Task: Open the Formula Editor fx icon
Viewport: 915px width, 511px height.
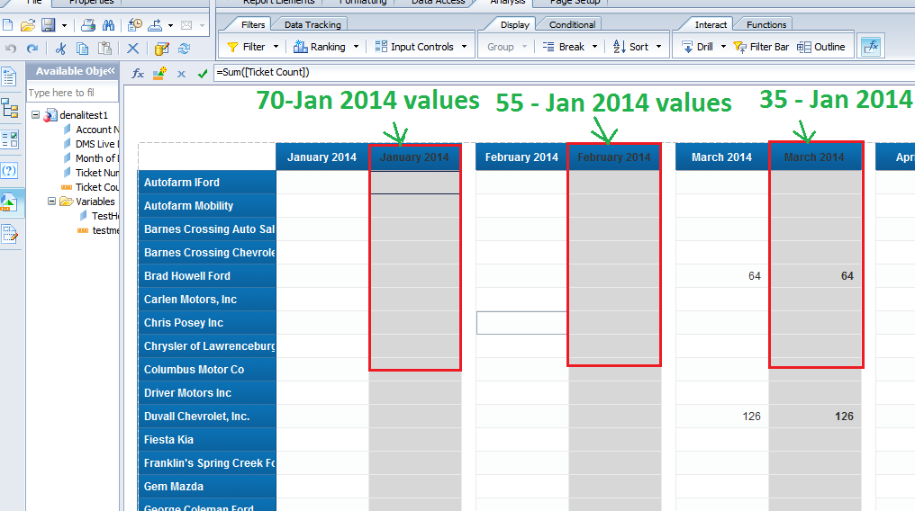Action: [138, 73]
